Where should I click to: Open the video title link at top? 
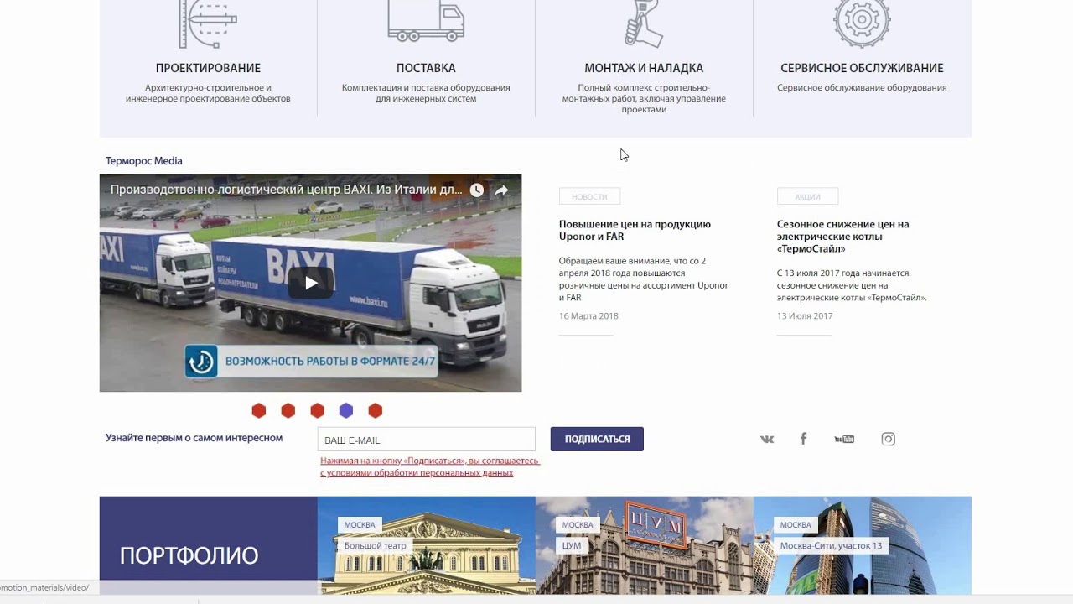coord(286,190)
